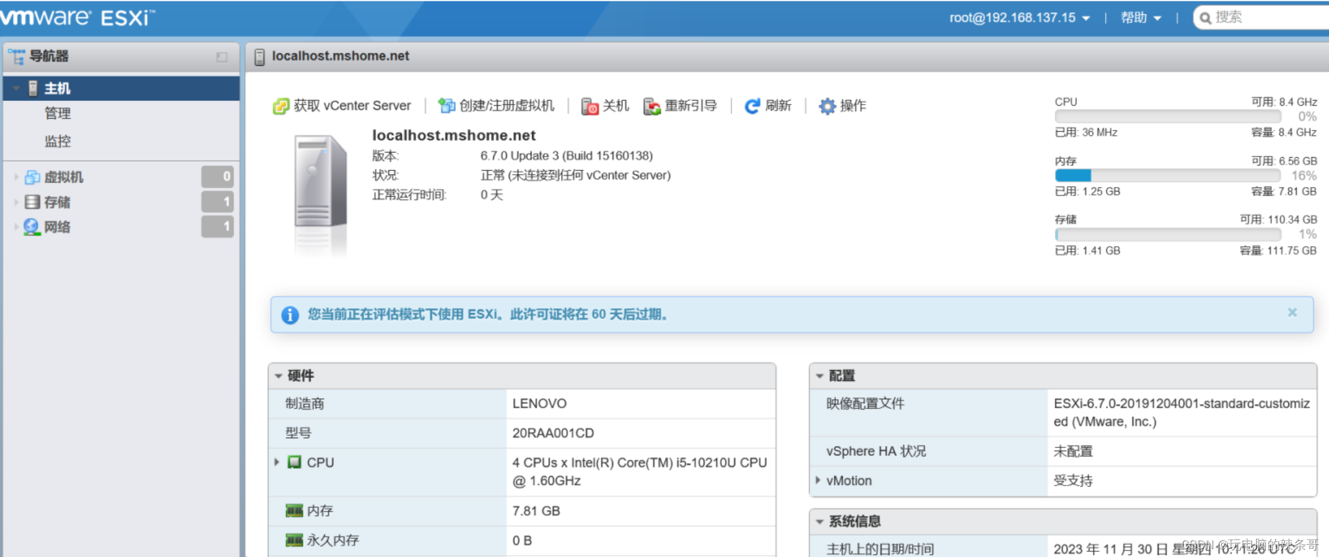Dismiss the evaluation mode notice
This screenshot has height=557, width=1329.
click(x=1293, y=312)
